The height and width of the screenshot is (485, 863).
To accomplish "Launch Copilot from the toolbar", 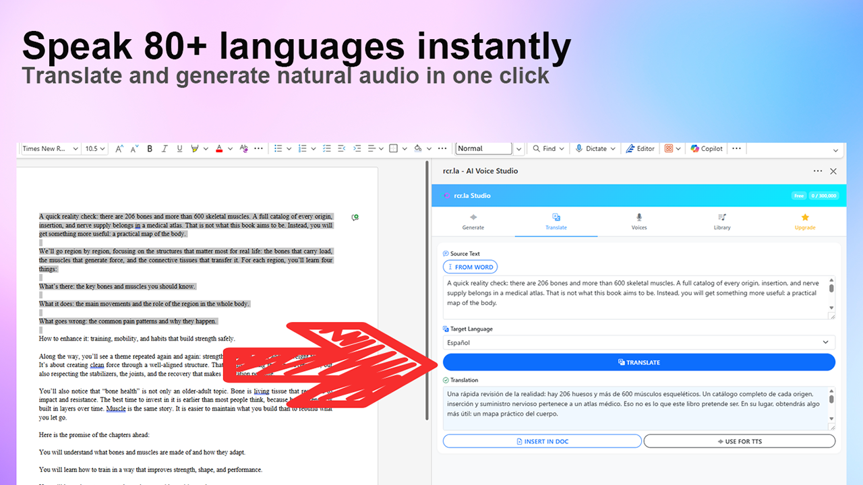I will [707, 149].
